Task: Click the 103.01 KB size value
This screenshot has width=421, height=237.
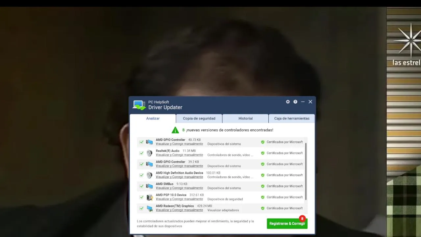Action: 213,173
